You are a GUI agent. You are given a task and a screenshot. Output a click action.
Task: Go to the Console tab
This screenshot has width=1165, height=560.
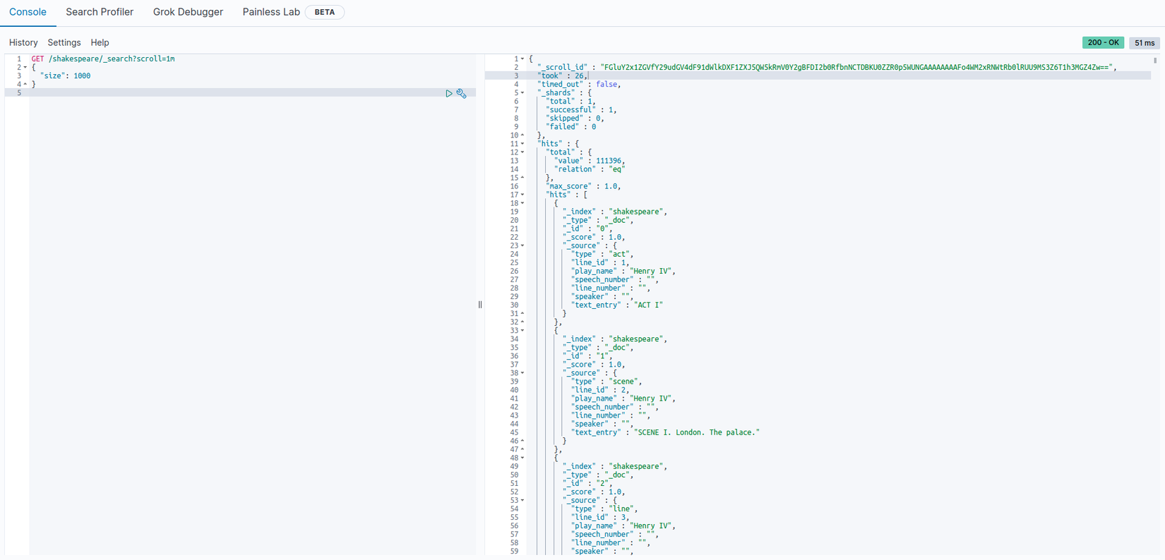(28, 12)
